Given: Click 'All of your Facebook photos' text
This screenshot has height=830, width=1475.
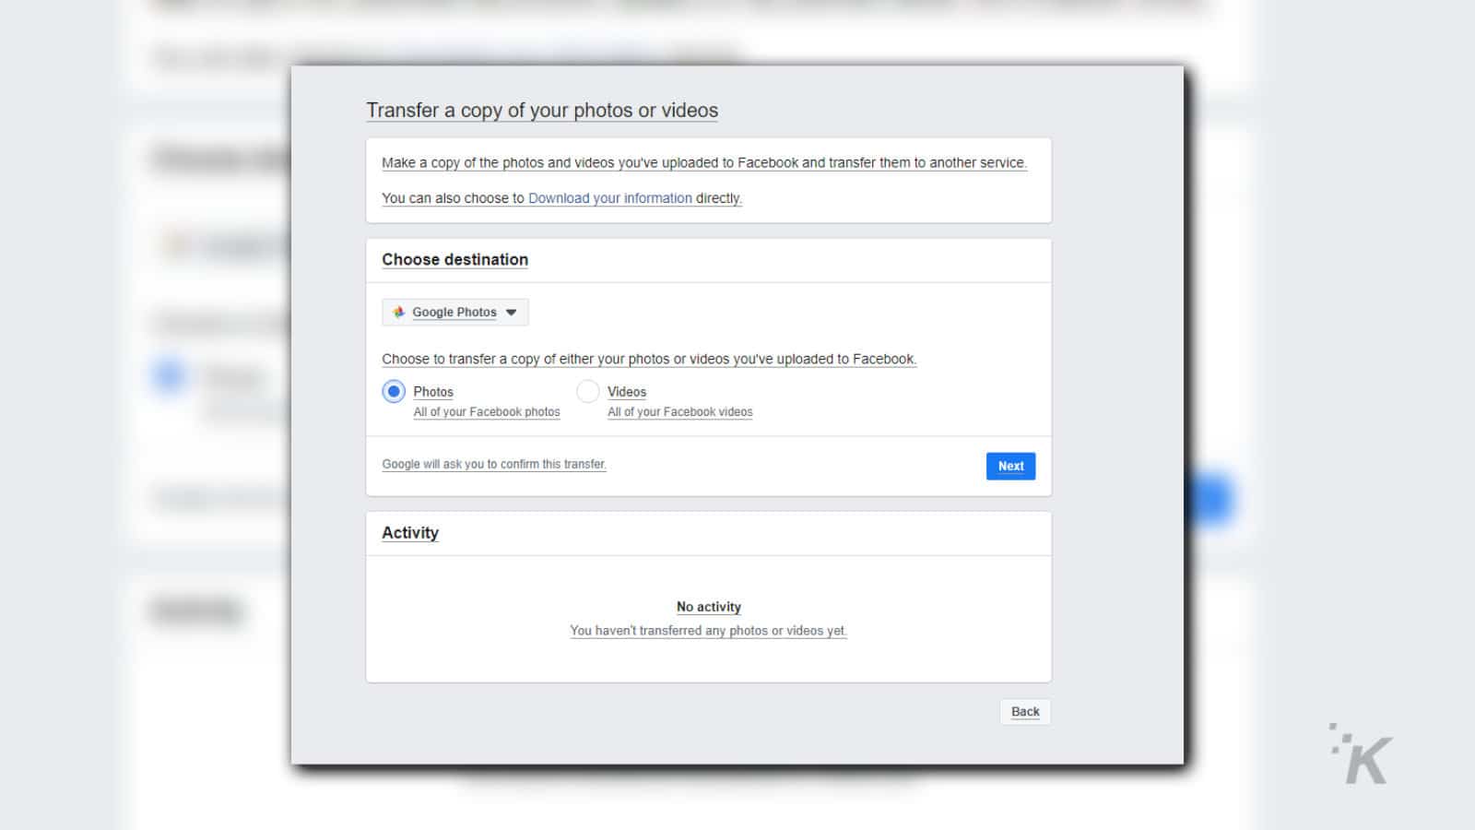Looking at the screenshot, I should tap(487, 412).
